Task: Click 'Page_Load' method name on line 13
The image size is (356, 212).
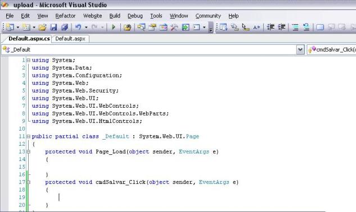Action: [x=111, y=151]
